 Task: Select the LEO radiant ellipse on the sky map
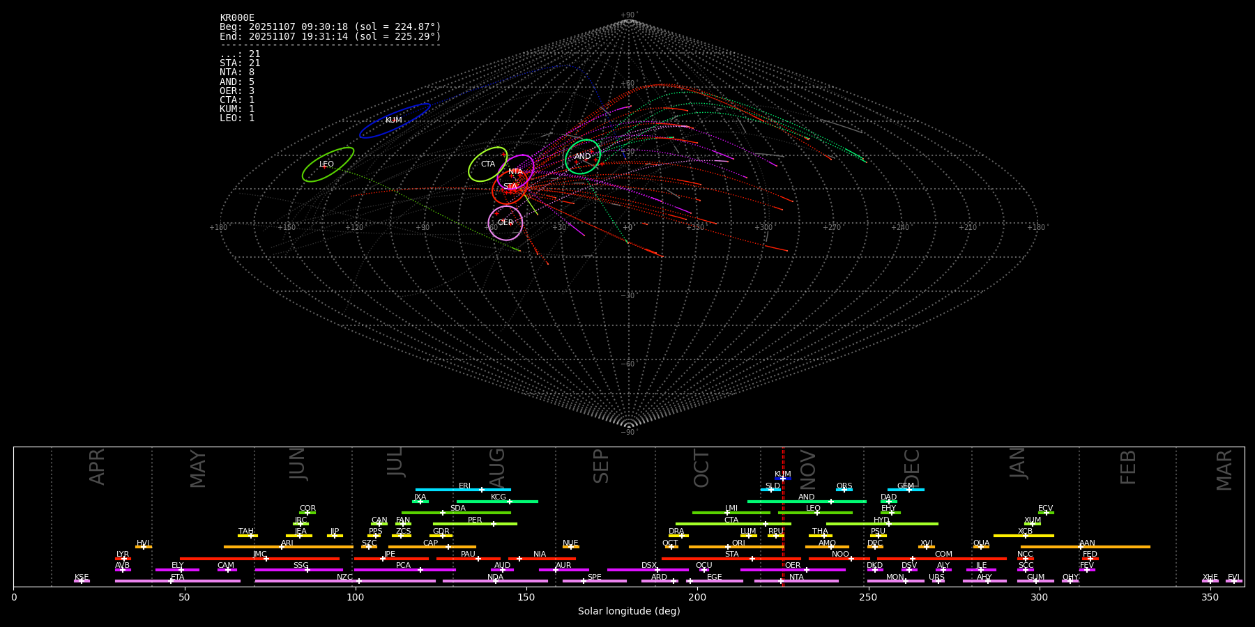coord(328,164)
